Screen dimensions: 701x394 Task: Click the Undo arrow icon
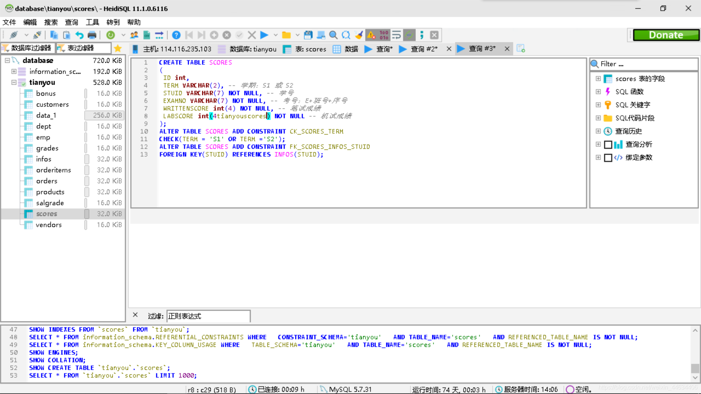[x=79, y=35]
